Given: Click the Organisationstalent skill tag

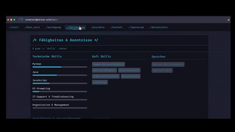Looking at the screenshot, I should point(106,76).
